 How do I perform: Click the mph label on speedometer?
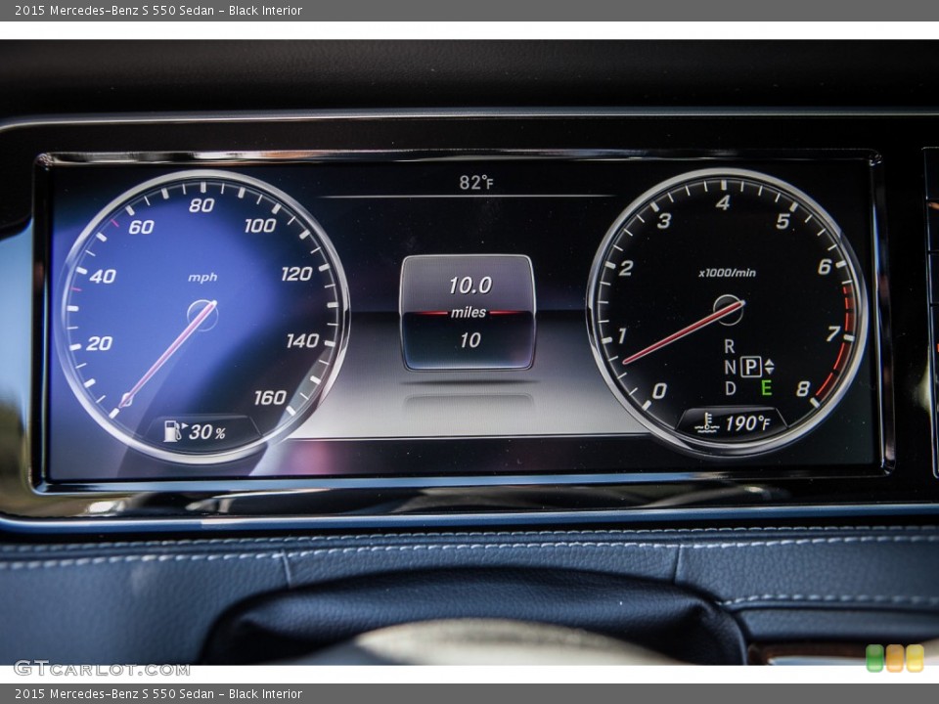click(x=202, y=277)
